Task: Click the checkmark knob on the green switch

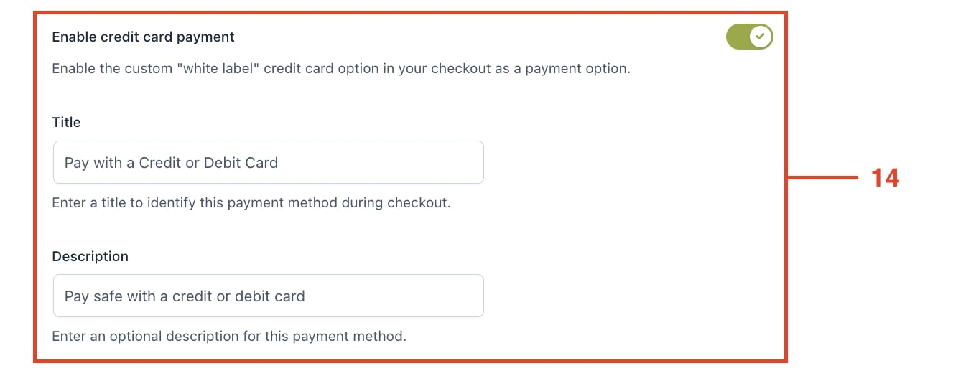Action: tap(761, 37)
